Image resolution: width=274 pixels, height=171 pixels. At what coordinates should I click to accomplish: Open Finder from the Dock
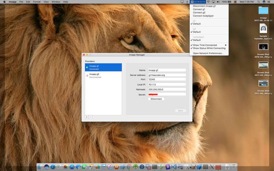point(40,167)
